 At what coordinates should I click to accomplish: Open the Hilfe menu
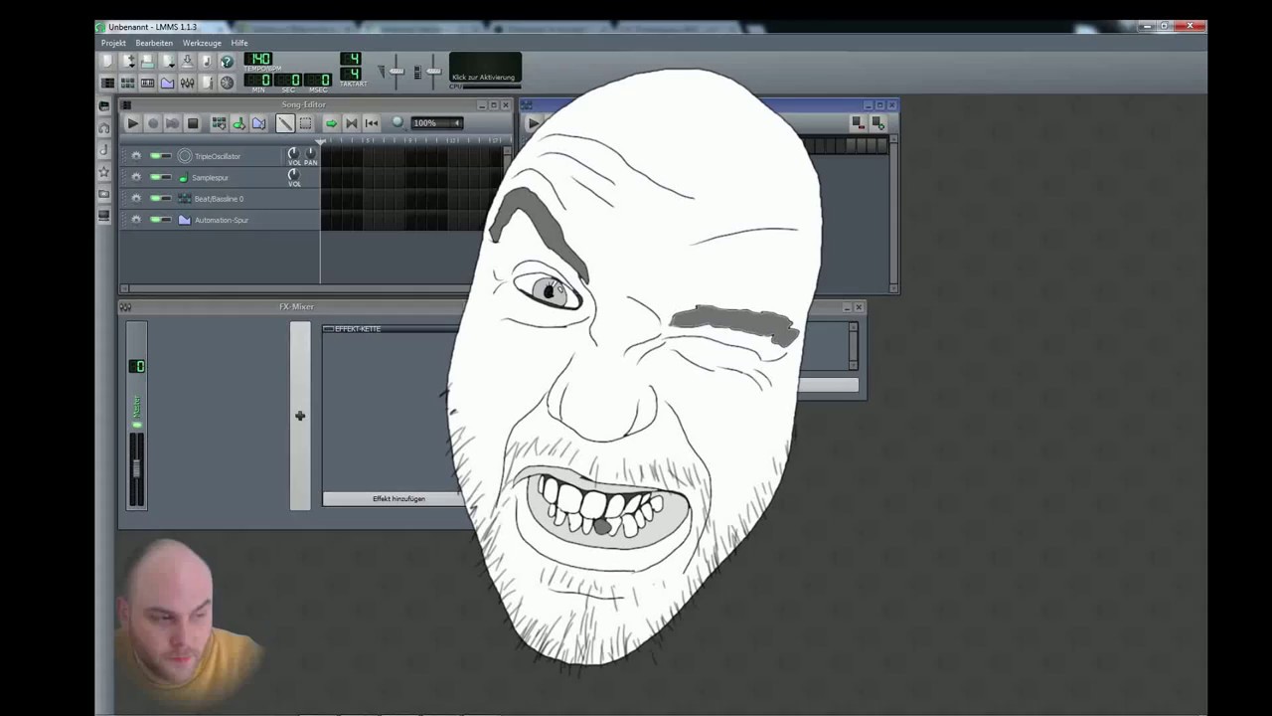239,43
